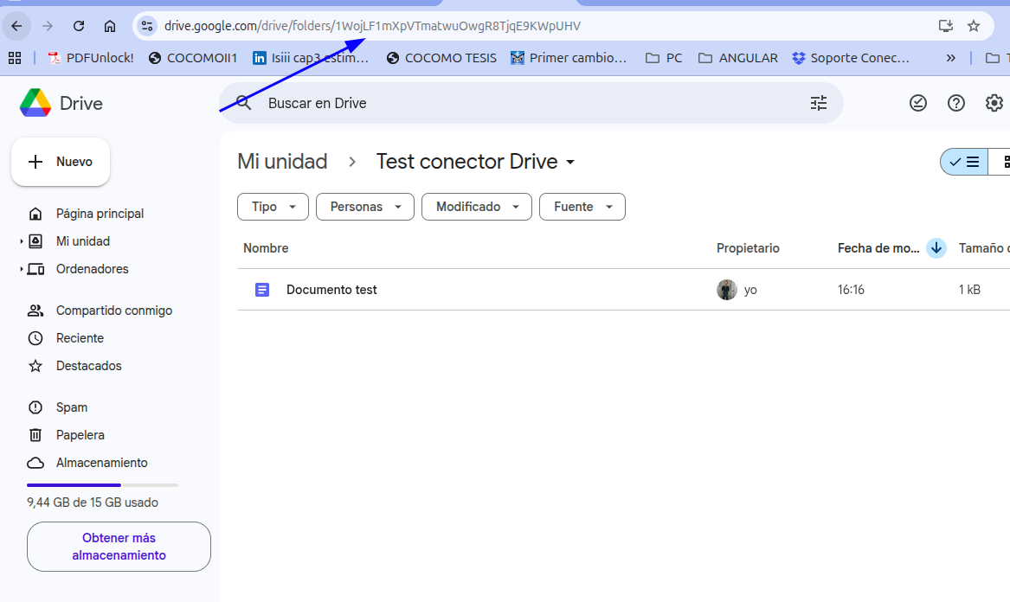Image resolution: width=1010 pixels, height=602 pixels.
Task: Reverse sort direction arrow on Fecha column
Action: coord(936,248)
